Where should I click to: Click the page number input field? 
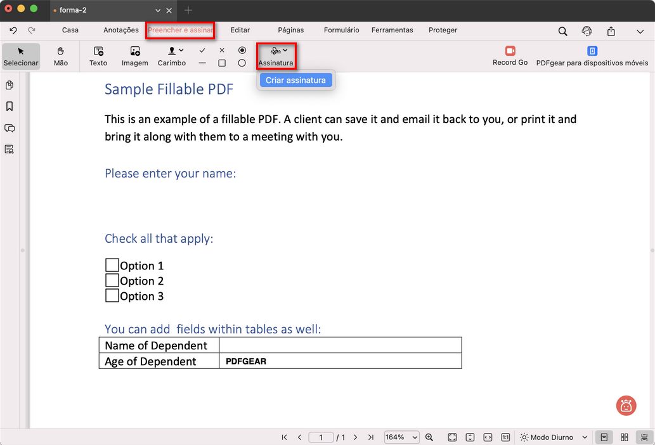point(321,437)
